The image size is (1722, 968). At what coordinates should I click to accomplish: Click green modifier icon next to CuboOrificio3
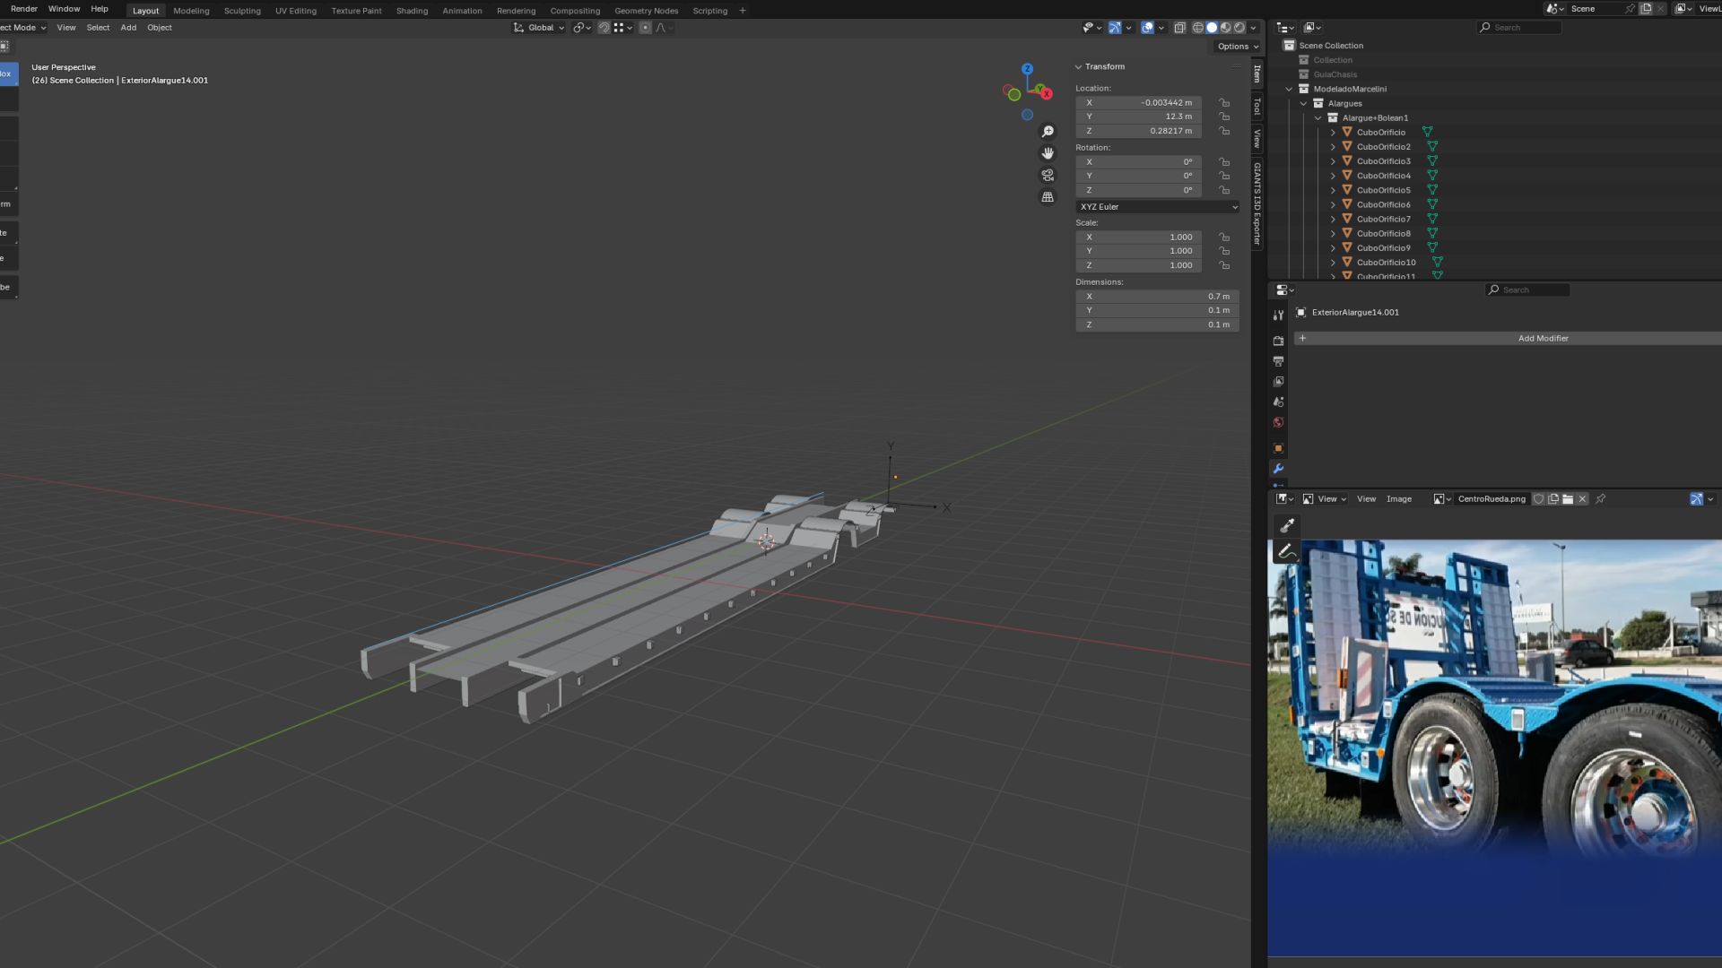1432,161
